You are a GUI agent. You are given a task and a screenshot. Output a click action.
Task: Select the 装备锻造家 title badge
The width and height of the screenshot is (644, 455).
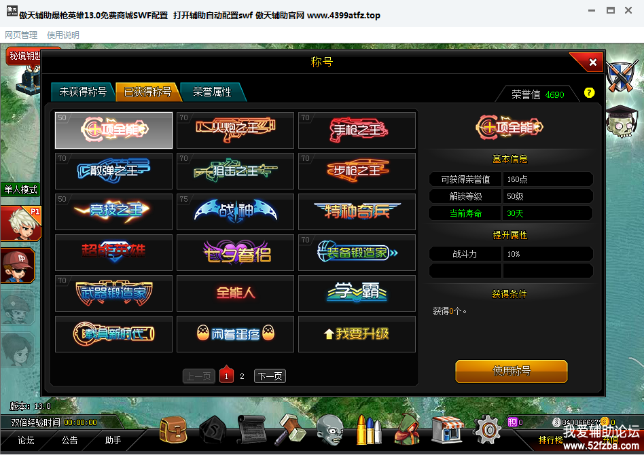pyautogui.click(x=357, y=252)
